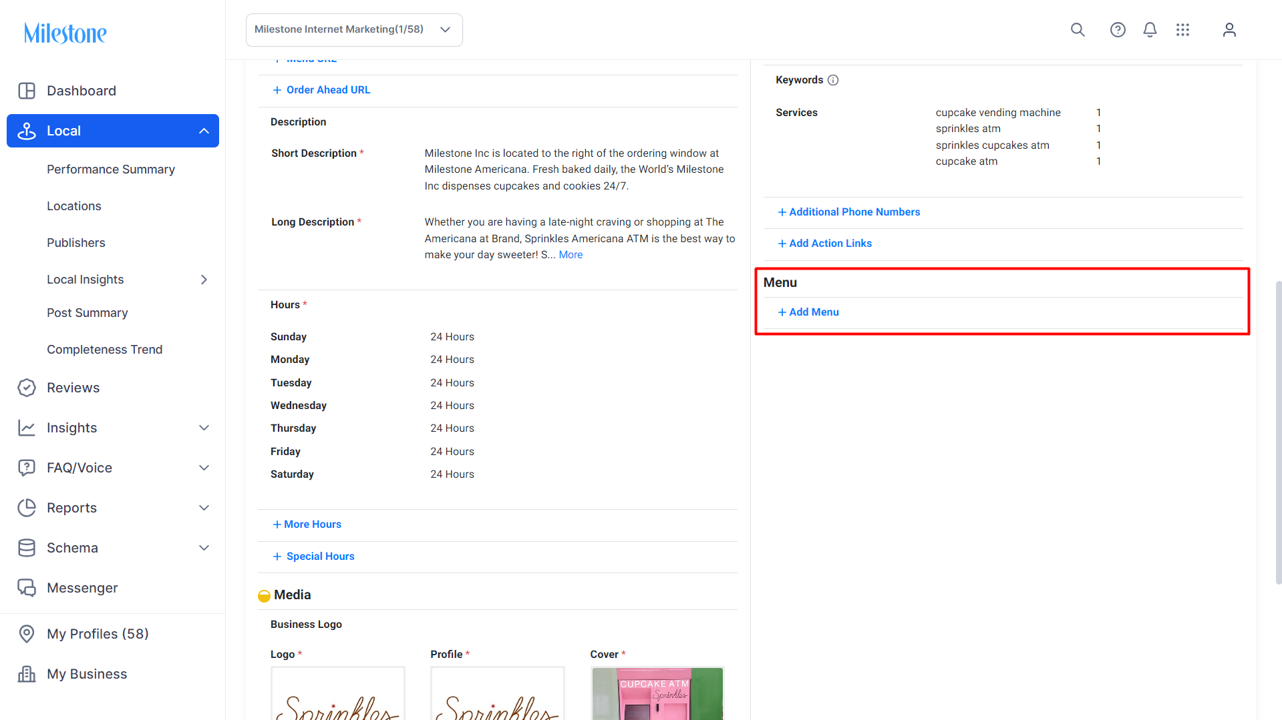Click the 'sprinkles cupcakes atm' keyword
Screen dimensions: 1282x720
pyautogui.click(x=992, y=145)
